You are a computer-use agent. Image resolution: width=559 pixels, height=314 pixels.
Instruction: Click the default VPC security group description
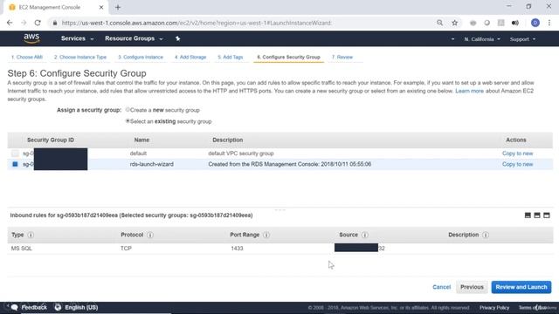241,154
